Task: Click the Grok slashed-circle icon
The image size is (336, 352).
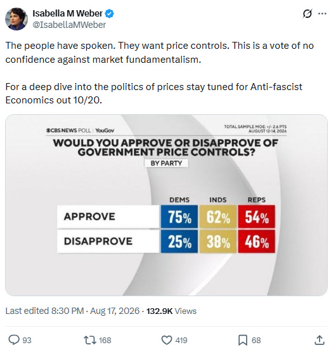Action: tap(307, 14)
